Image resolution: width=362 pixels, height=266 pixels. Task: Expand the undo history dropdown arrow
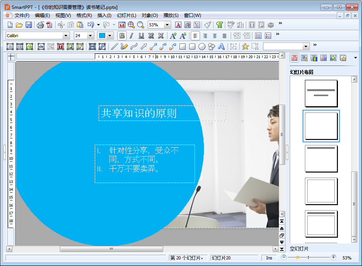(x=98, y=25)
